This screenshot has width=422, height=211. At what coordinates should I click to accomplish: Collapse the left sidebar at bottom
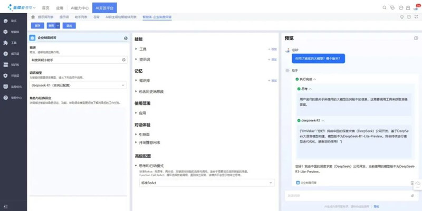point(6,206)
